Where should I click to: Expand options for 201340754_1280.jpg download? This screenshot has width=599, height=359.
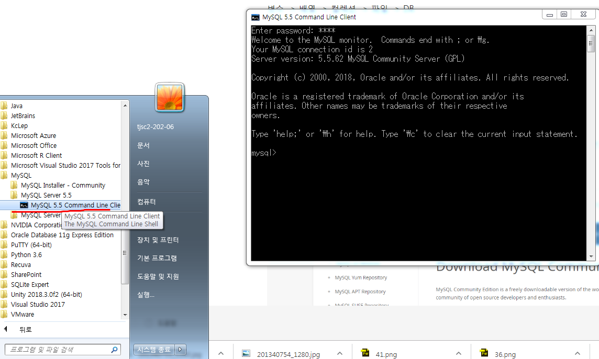(340, 354)
